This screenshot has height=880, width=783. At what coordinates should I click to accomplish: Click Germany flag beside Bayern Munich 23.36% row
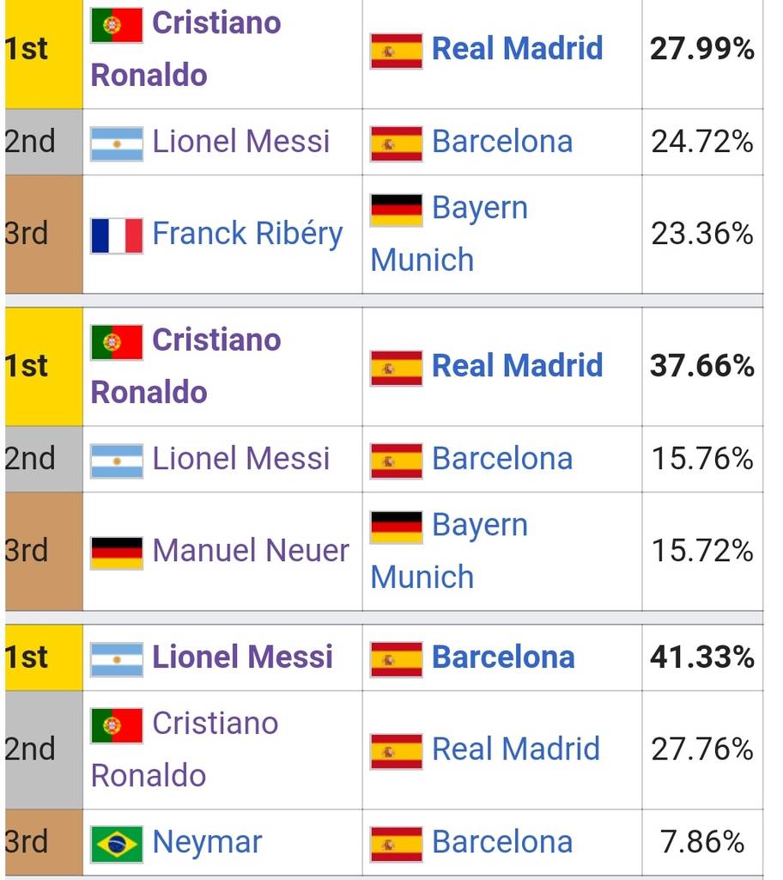pos(396,210)
